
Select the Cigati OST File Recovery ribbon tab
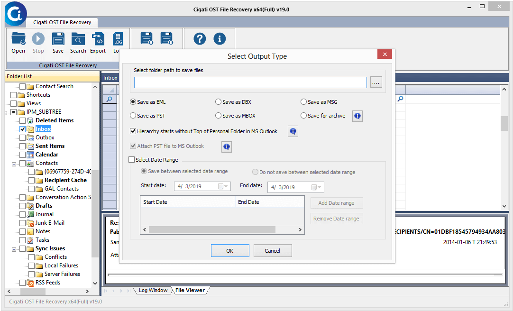point(62,22)
